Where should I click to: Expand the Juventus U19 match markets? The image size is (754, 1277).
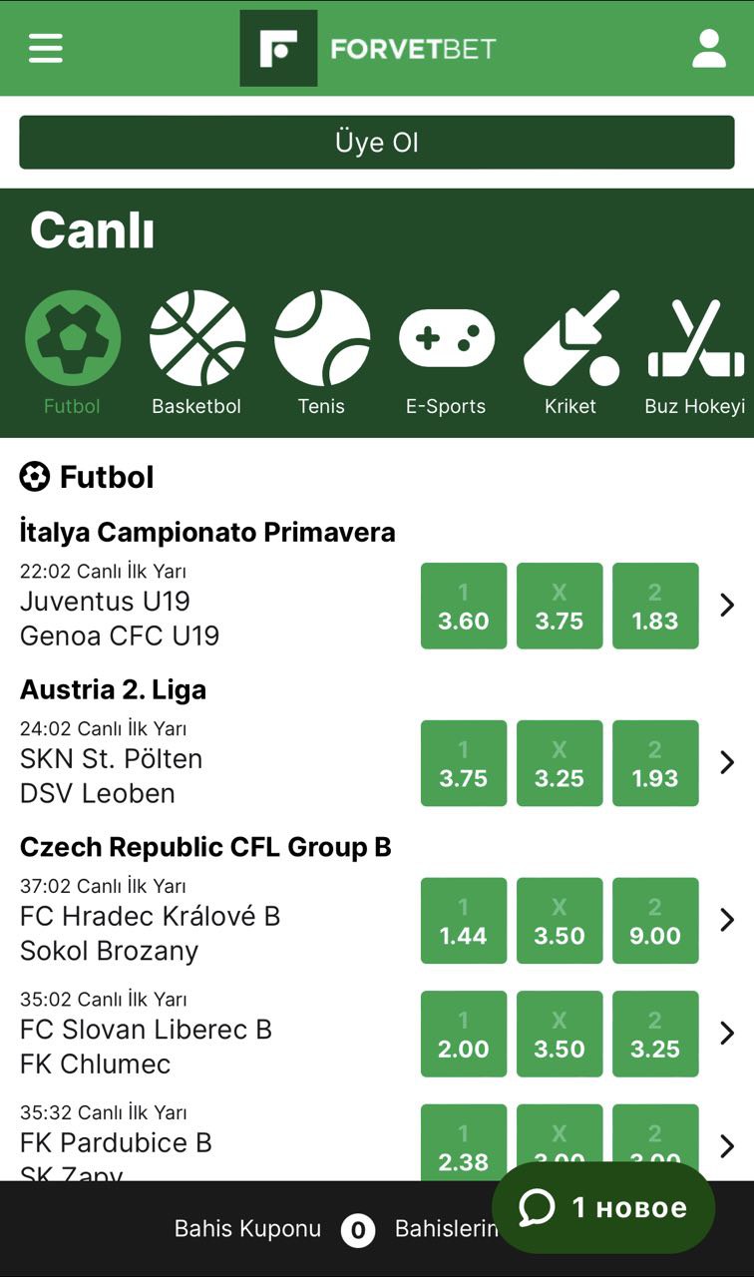tap(727, 605)
